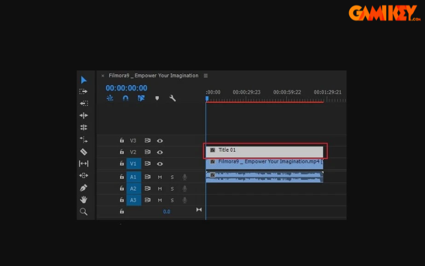The image size is (425, 266).
Task: Toggle lock on the master track
Action: point(122,211)
